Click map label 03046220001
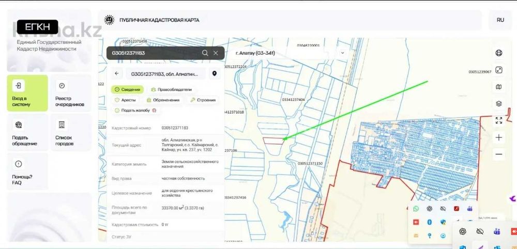 point(308,46)
